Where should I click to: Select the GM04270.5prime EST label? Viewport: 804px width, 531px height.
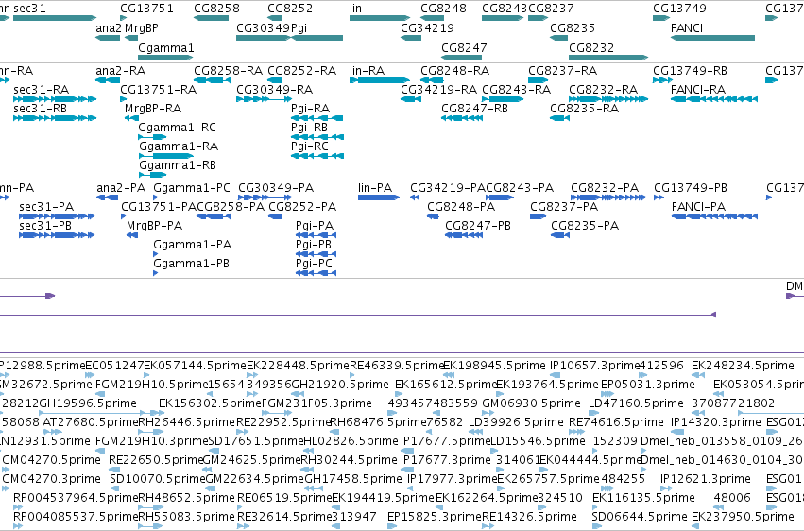(x=52, y=460)
